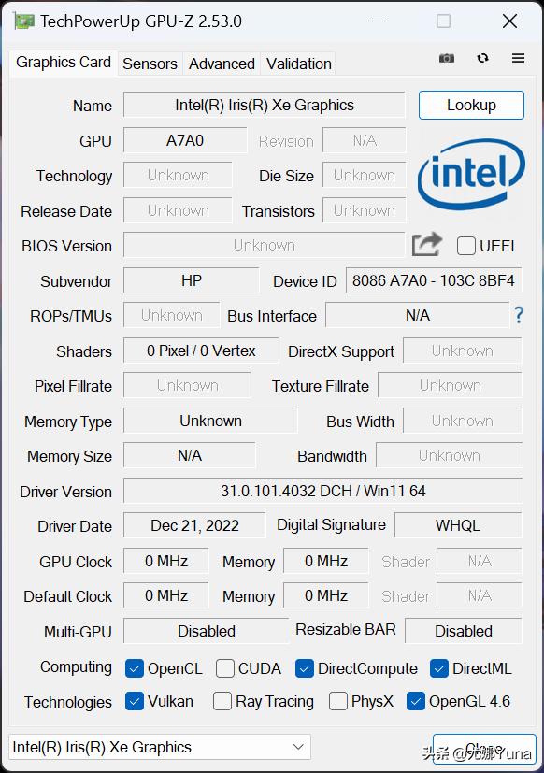Switch to the Sensors tab
The width and height of the screenshot is (544, 773).
[x=150, y=64]
